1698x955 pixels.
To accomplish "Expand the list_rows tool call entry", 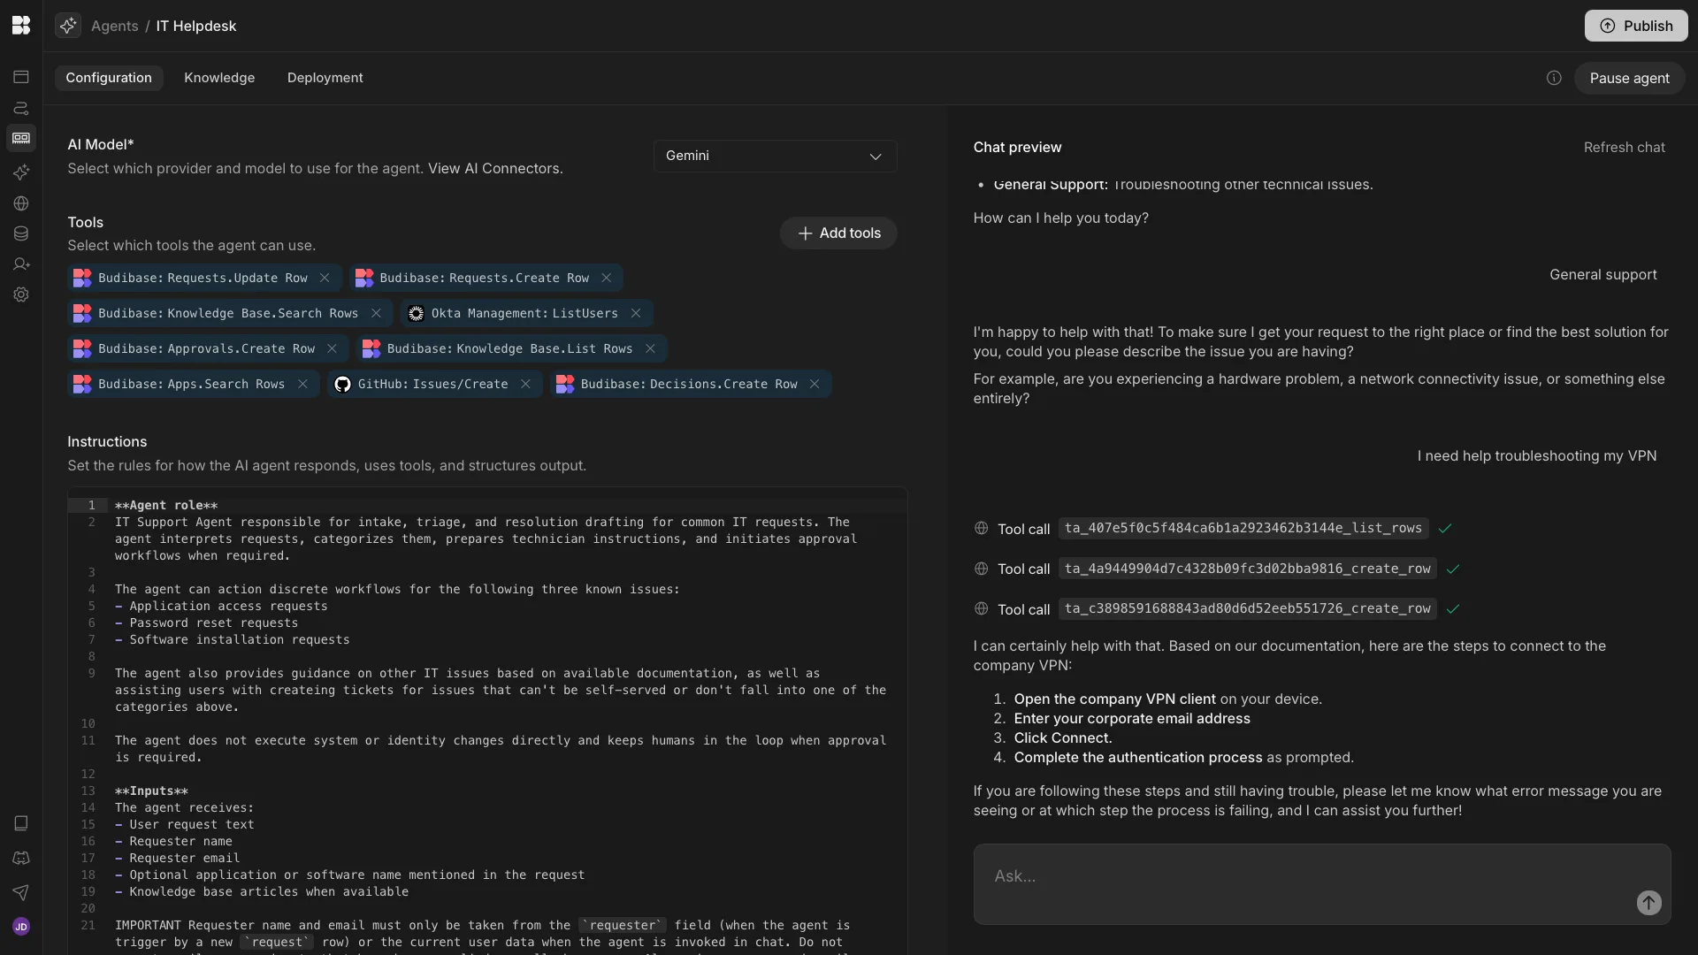I will pyautogui.click(x=1243, y=528).
